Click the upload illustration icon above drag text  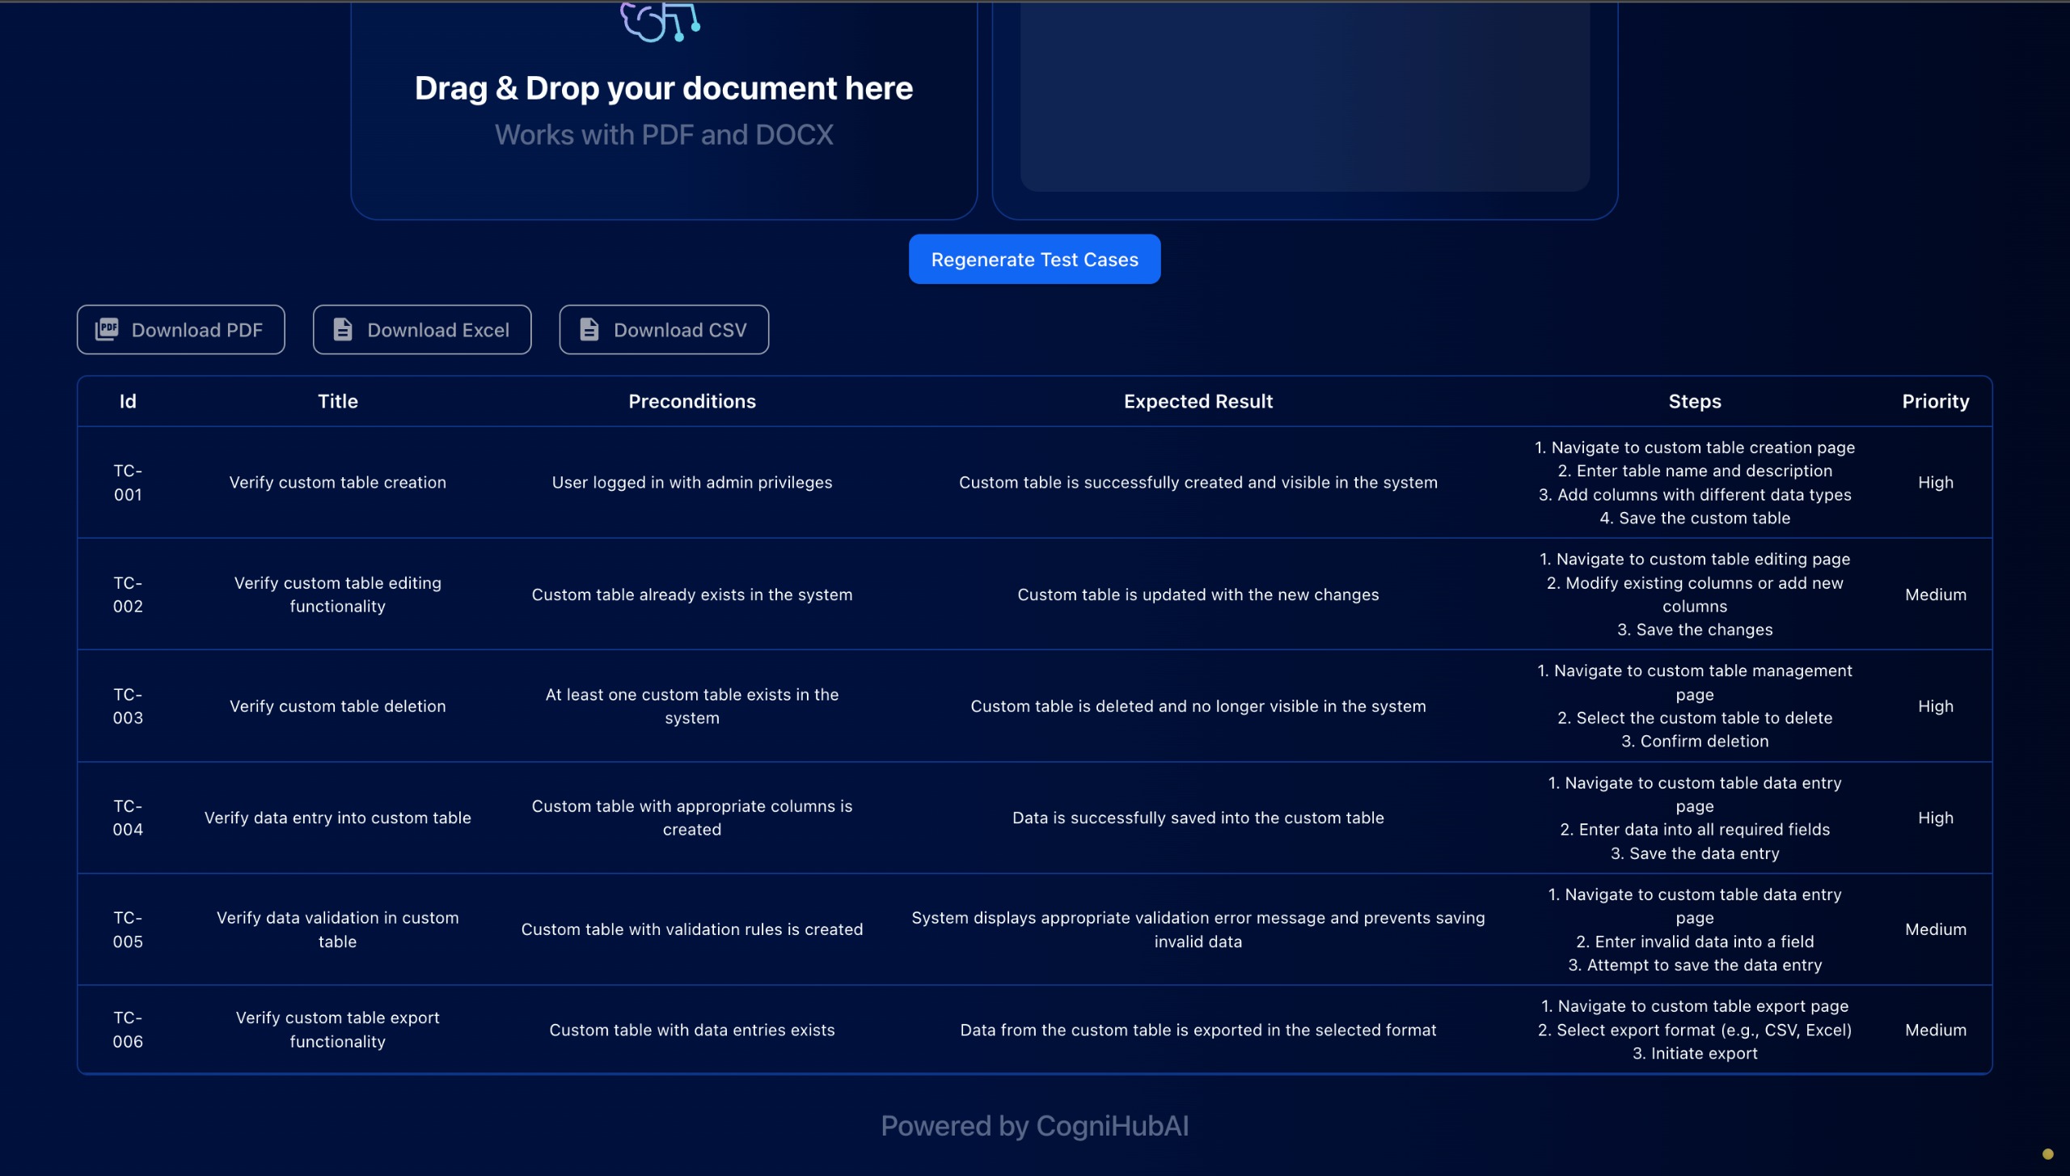point(660,22)
